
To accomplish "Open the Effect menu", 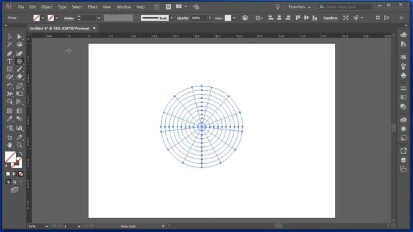I will click(92, 7).
